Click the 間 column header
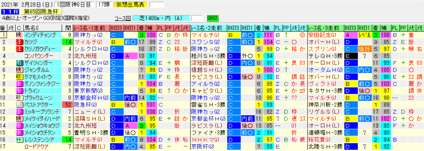Image resolution: width=424 pixels, height=151 pixels. click(x=68, y=28)
